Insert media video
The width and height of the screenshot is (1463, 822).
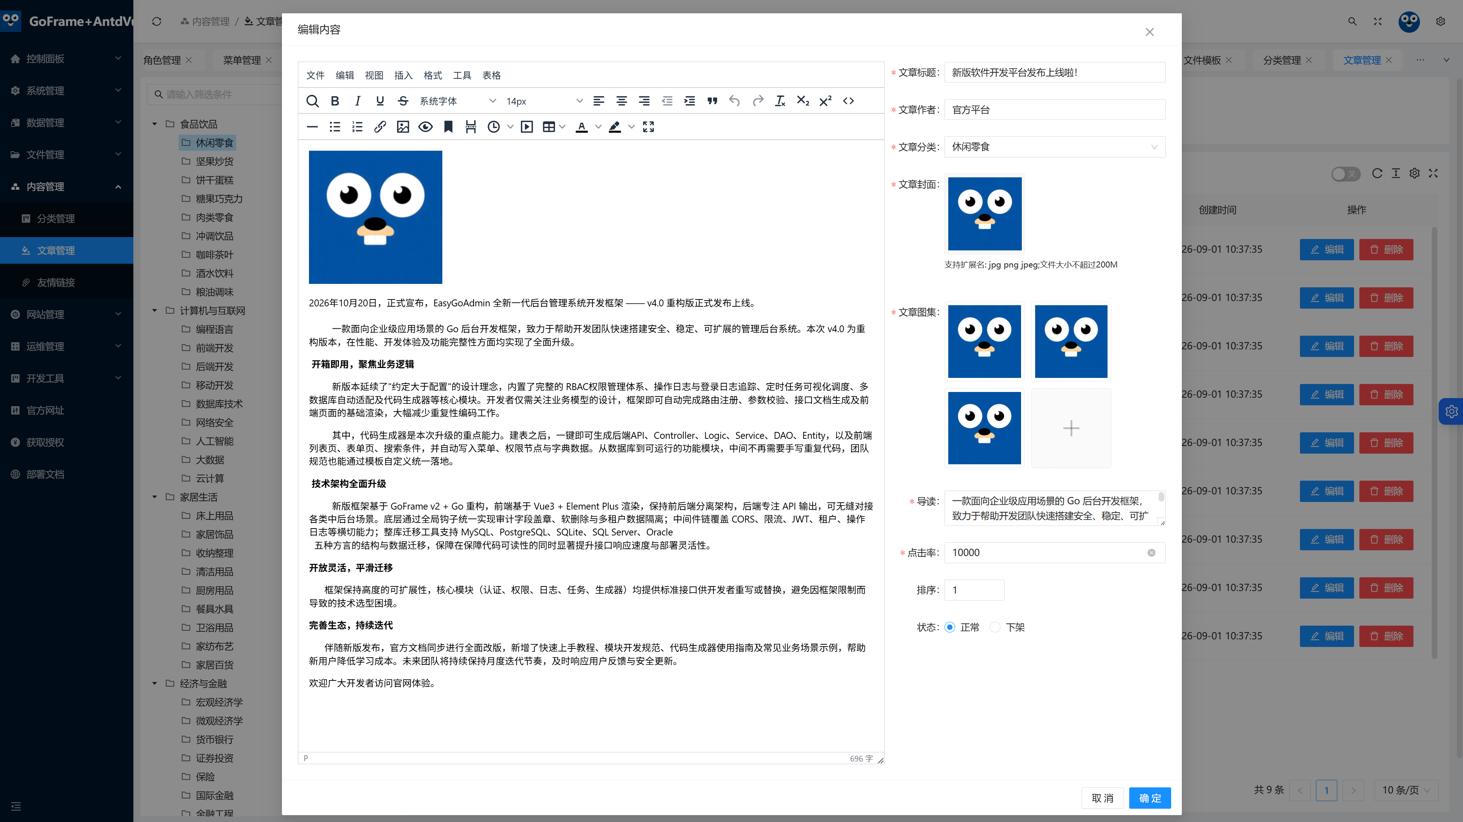tap(527, 127)
